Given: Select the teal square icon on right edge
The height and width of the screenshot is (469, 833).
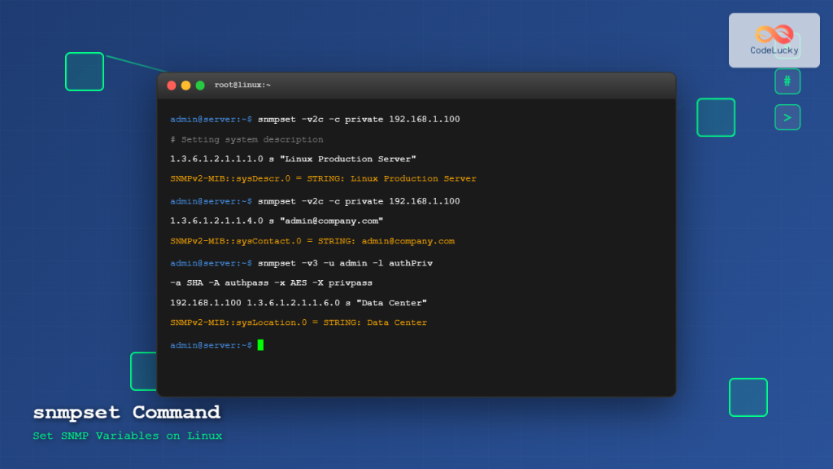Looking at the screenshot, I should pos(715,117).
